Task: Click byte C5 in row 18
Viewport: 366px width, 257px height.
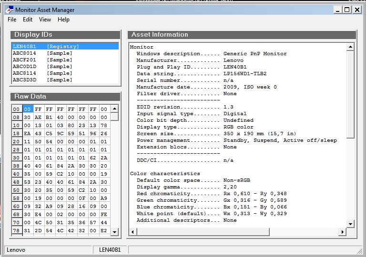Action: [x=49, y=133]
